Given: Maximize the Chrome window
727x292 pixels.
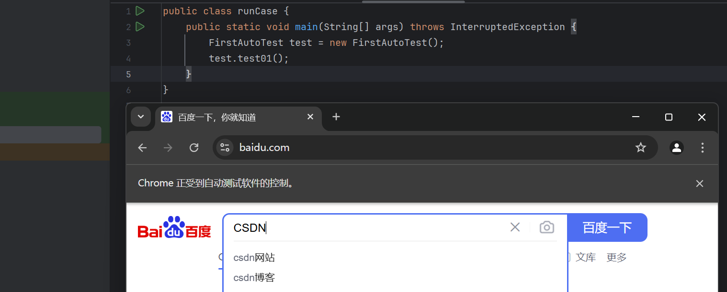Looking at the screenshot, I should click(669, 117).
